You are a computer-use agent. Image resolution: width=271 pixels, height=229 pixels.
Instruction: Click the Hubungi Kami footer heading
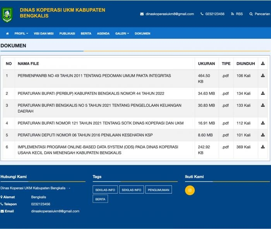[14, 177]
